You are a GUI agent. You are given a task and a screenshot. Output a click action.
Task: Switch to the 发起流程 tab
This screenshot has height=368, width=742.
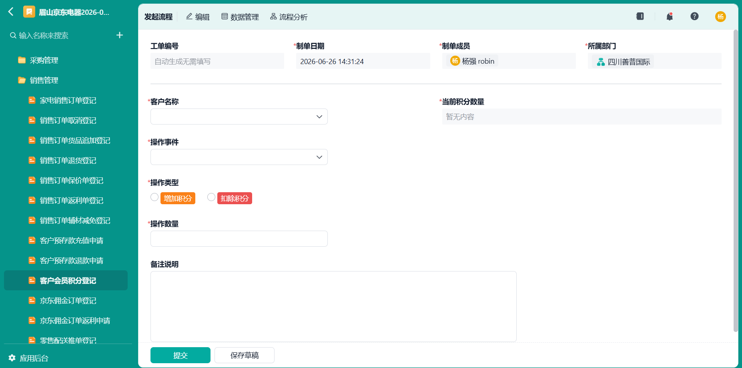pyautogui.click(x=158, y=17)
